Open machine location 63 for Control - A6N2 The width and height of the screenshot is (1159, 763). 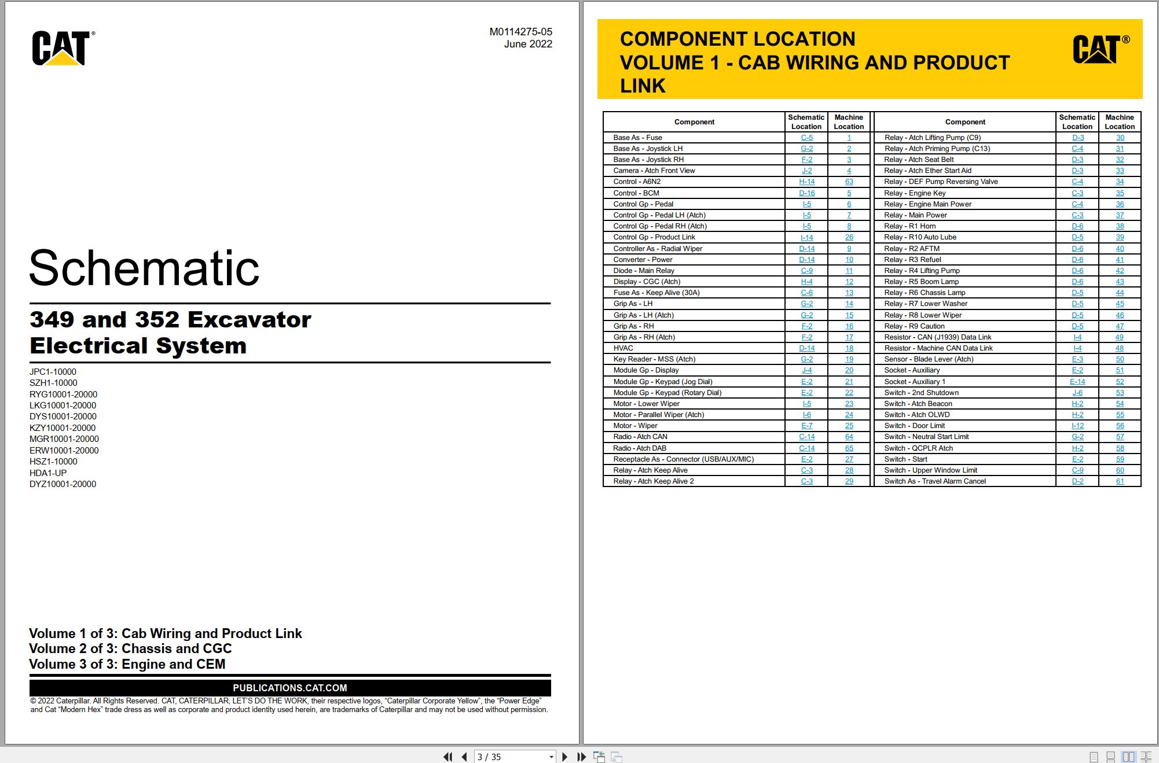coord(849,182)
